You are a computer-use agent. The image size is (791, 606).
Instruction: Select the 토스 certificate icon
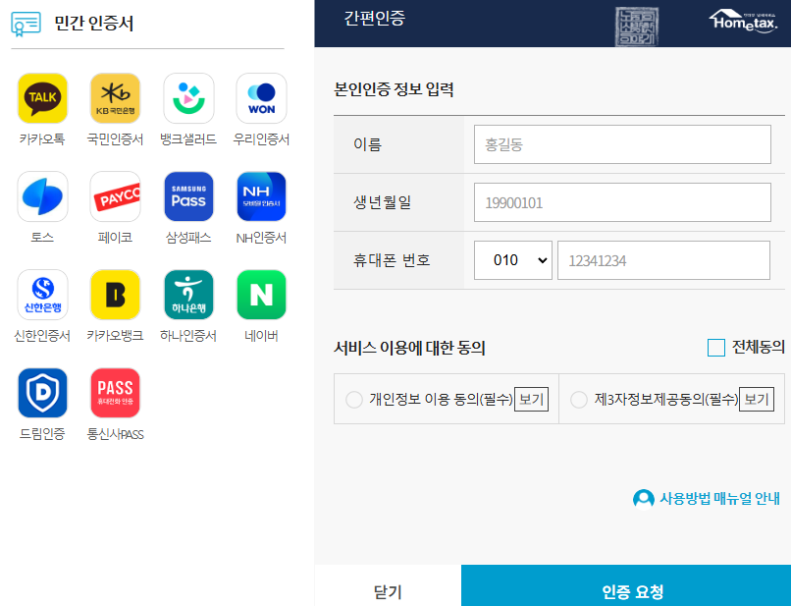[42, 196]
